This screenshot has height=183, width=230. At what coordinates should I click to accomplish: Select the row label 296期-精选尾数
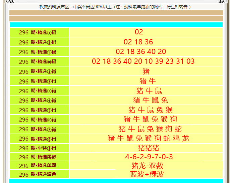[38, 157]
